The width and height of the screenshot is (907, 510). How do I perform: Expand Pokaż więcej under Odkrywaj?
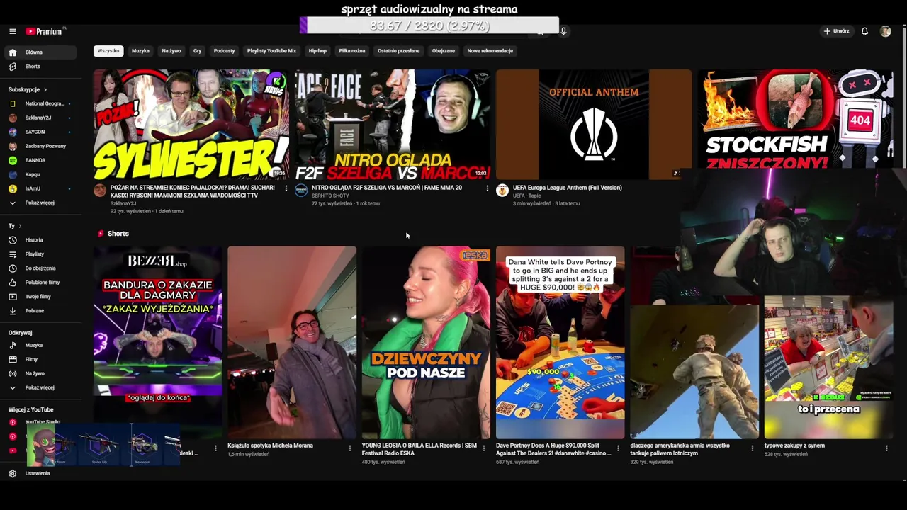coord(40,388)
